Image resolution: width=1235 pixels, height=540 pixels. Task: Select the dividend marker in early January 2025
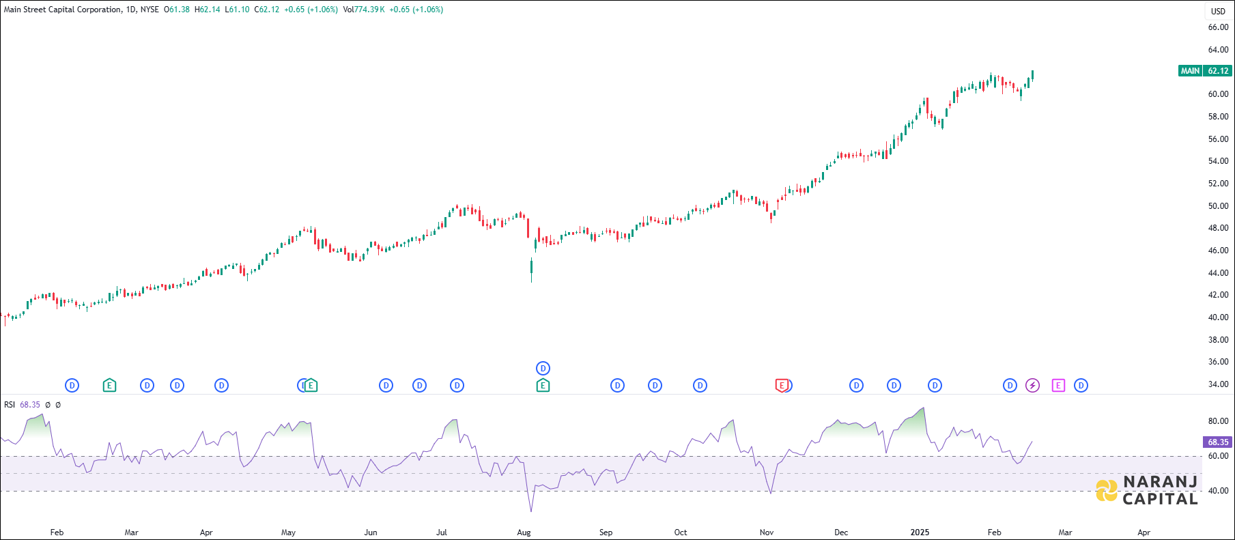tap(935, 386)
